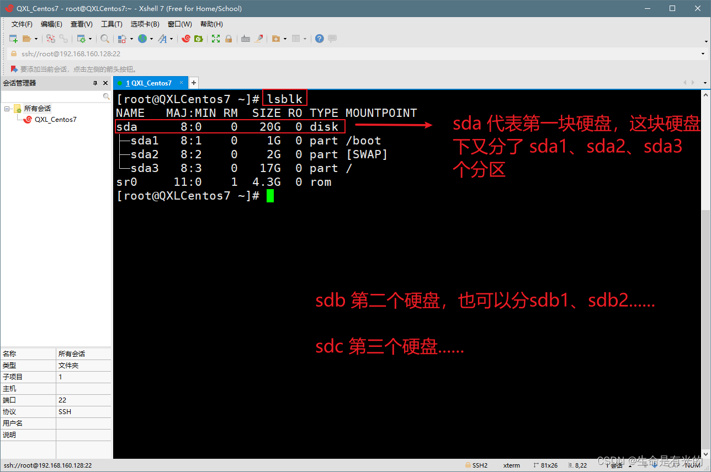Expand the font settings dropdown arrow
The height and width of the screenshot is (472, 711).
click(x=171, y=39)
